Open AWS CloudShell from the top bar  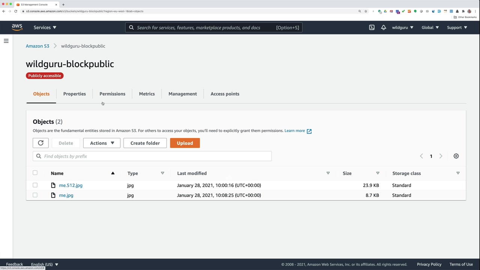coord(372,27)
